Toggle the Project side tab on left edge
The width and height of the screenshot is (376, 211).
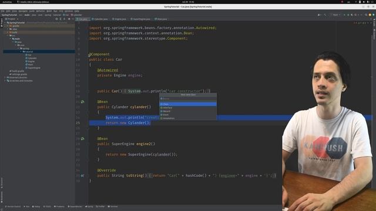pos(2,23)
